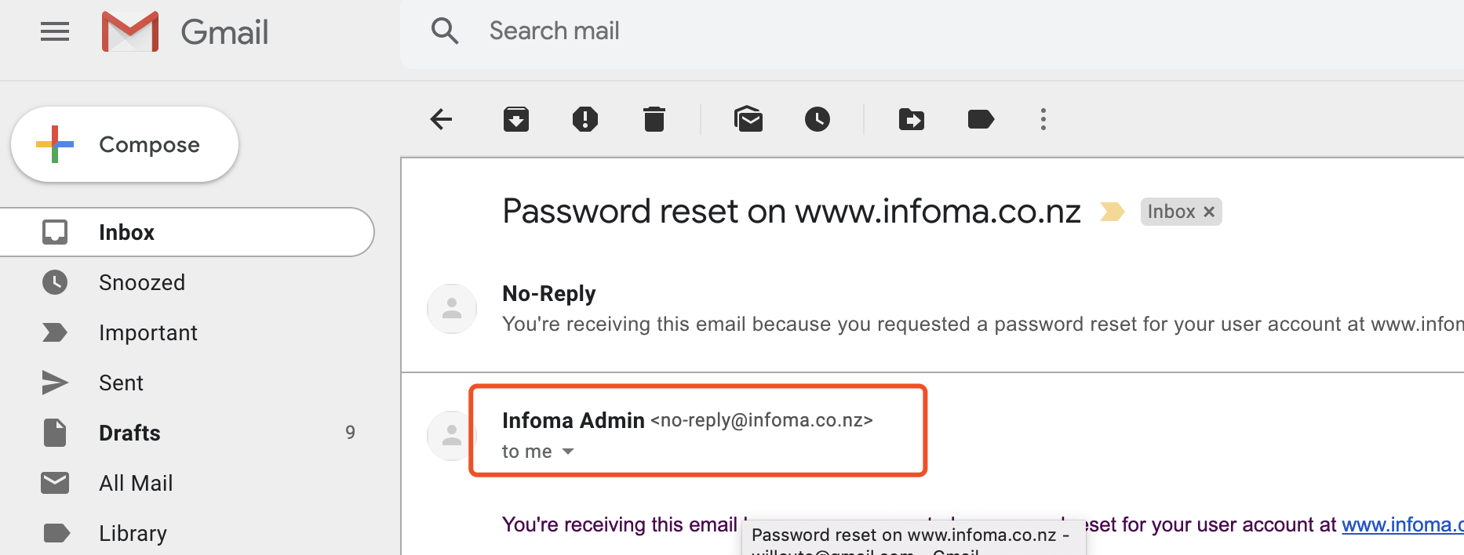Mark the email as unread
The width and height of the screenshot is (1464, 555).
tap(748, 119)
